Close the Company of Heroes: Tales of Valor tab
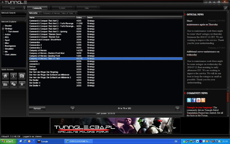The image size is (230, 144). tap(76, 13)
